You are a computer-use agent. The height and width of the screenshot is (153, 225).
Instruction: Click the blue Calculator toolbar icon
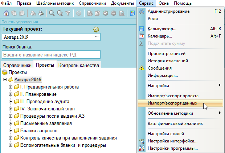(x=132, y=13)
